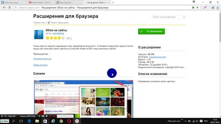Launch Google Chrome from the taskbar
The image size is (221, 124).
(x=61, y=121)
